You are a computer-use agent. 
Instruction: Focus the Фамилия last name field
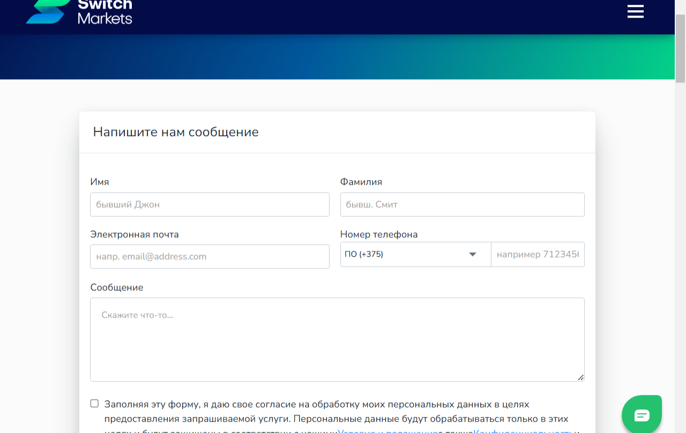462,205
